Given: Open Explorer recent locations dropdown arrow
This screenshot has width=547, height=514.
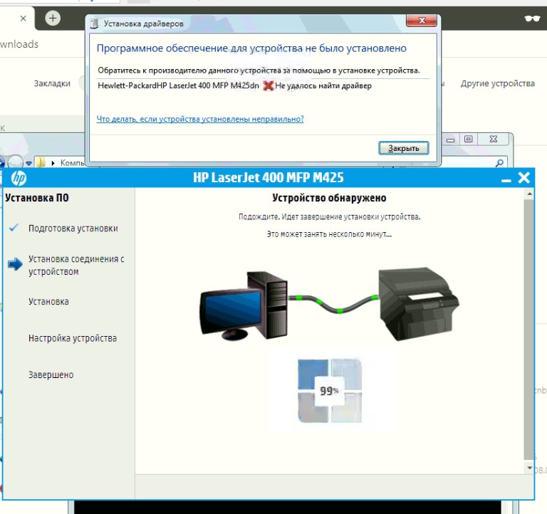Looking at the screenshot, I should tap(28, 163).
